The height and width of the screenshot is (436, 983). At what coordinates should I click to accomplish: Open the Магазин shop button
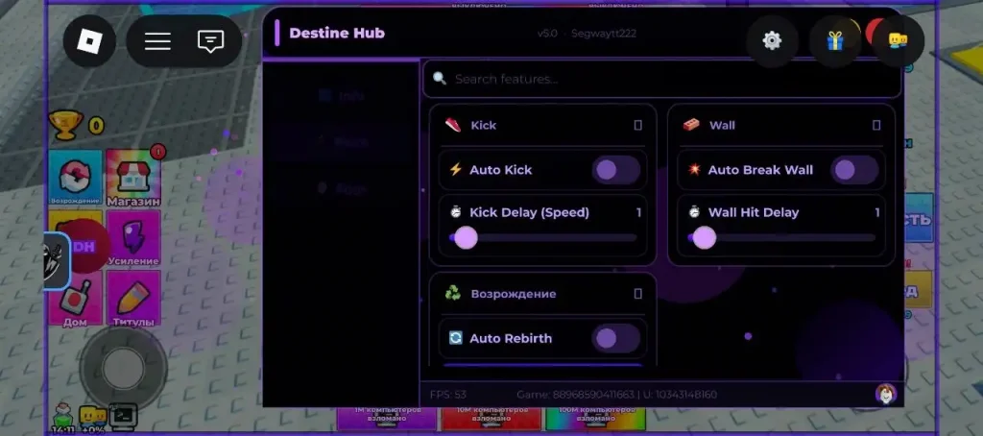click(x=133, y=179)
